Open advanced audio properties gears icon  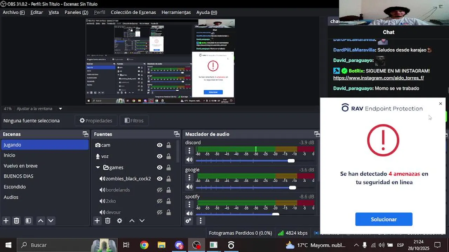[x=188, y=220]
